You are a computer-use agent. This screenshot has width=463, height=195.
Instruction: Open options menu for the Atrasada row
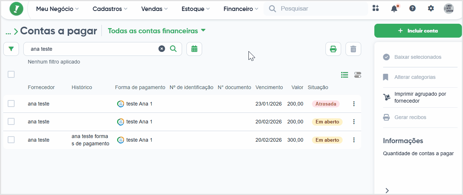354,104
